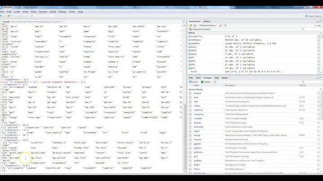Image resolution: width=323 pixels, height=181 pixels.
Task: Click the Open File folder icon in main toolbar
Action: click(x=8, y=16)
